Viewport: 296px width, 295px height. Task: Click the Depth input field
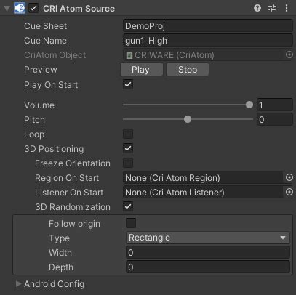point(208,267)
